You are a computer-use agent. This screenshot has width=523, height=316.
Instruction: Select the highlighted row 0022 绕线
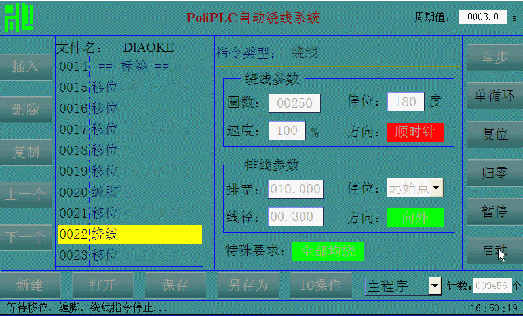click(x=129, y=234)
